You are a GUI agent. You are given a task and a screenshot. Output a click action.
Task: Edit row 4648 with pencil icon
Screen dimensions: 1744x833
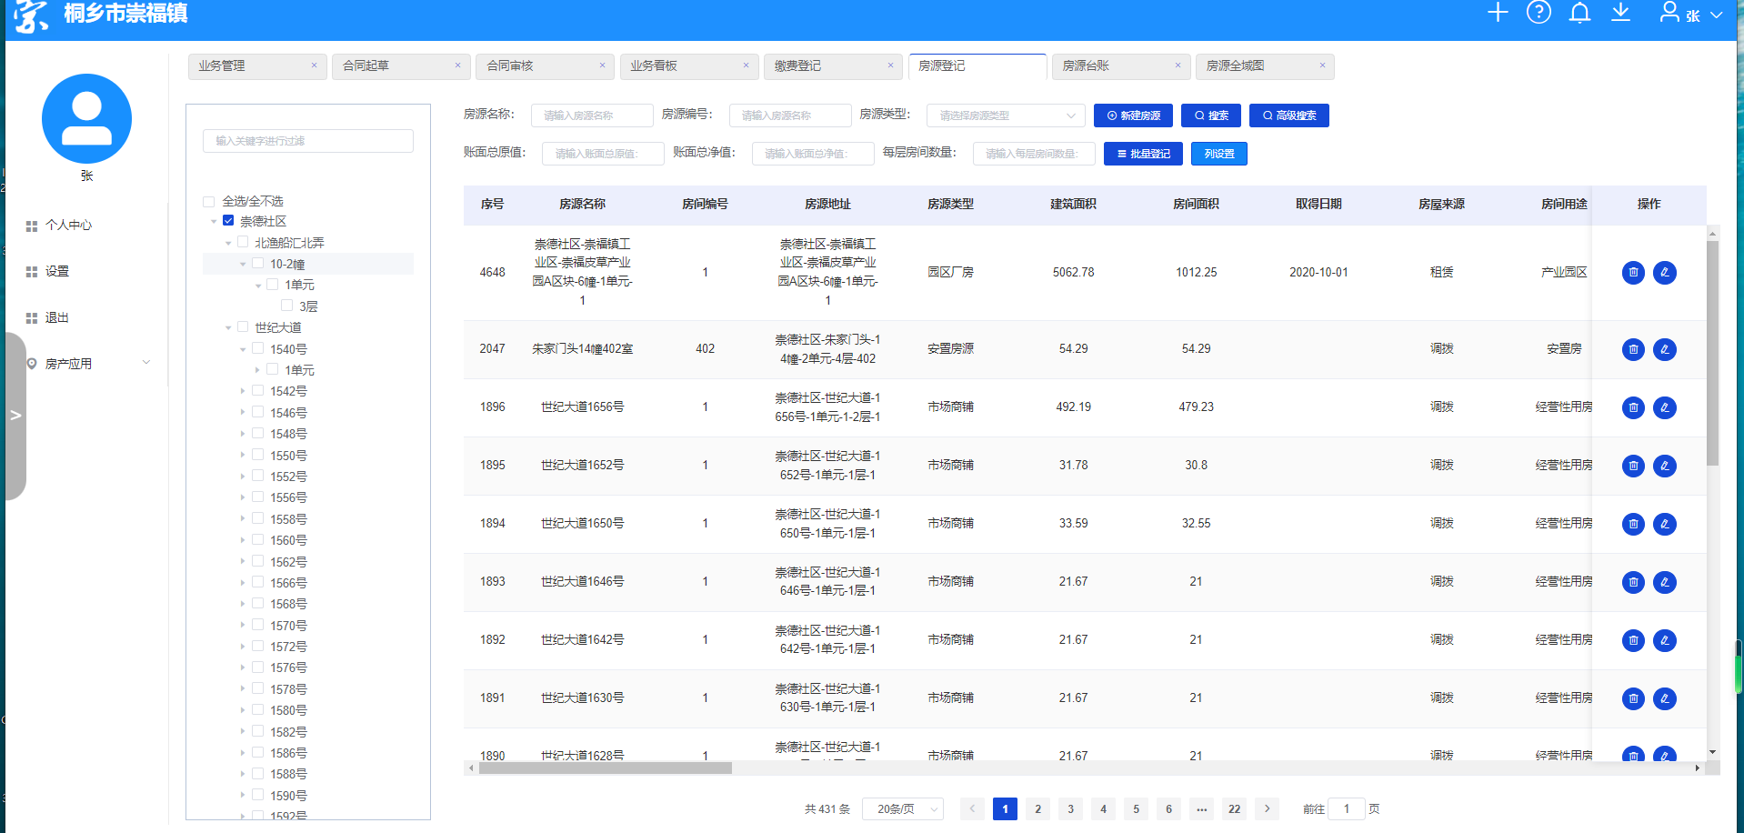pos(1665,273)
